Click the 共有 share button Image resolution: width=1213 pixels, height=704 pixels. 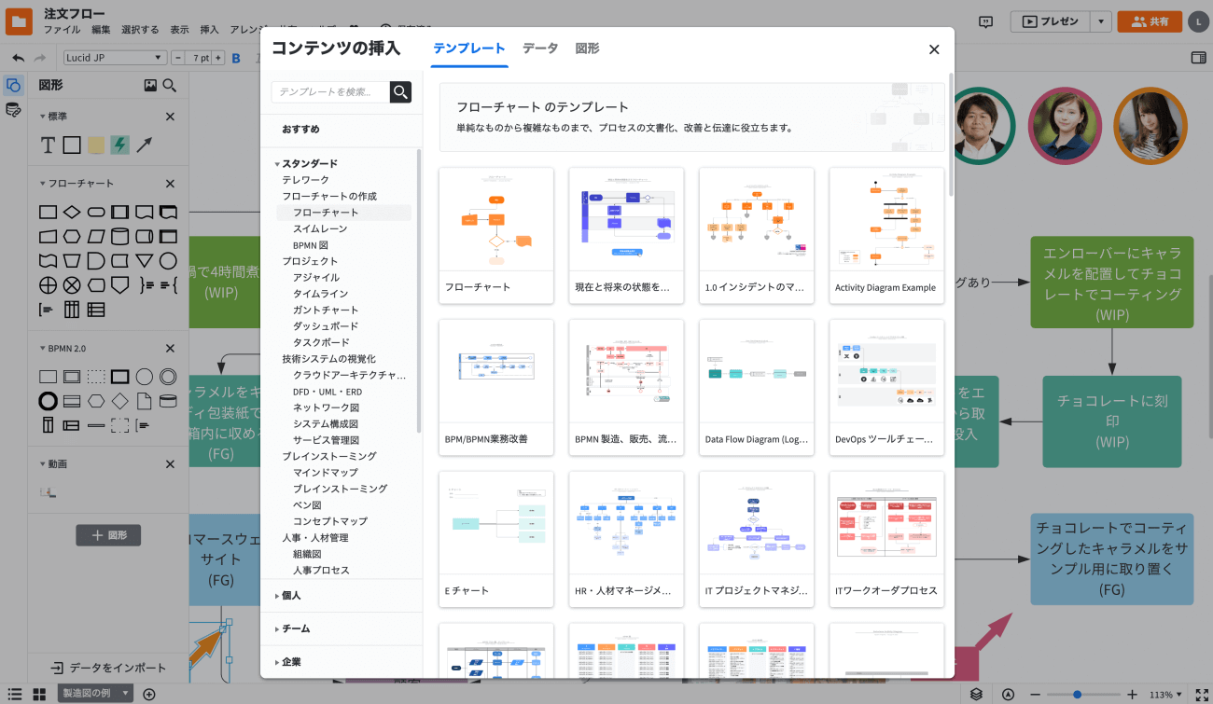pos(1150,22)
